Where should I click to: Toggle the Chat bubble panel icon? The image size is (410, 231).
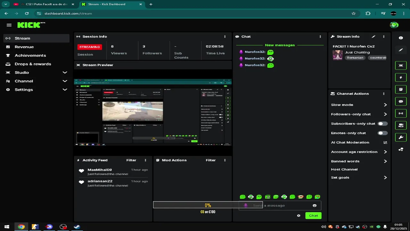click(x=401, y=101)
